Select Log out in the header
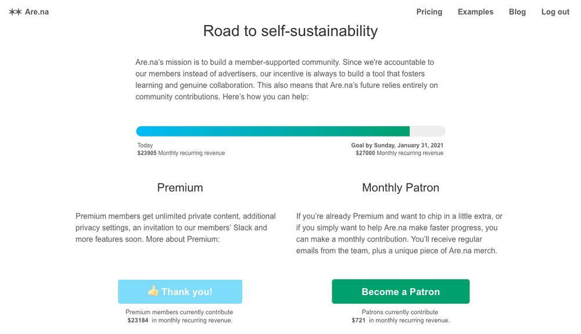The height and width of the screenshot is (334, 581). 555,12
